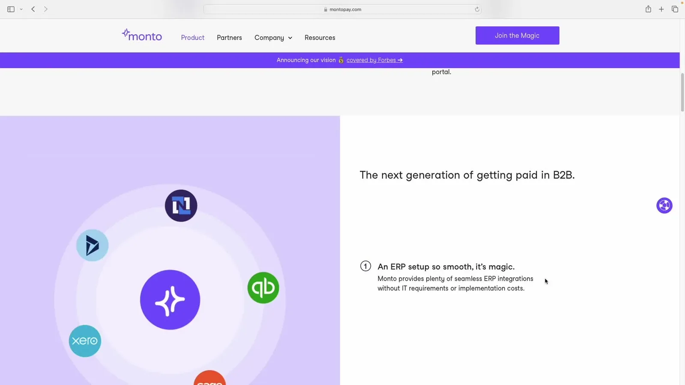Show the tab overview
This screenshot has width=685, height=385.
675,9
